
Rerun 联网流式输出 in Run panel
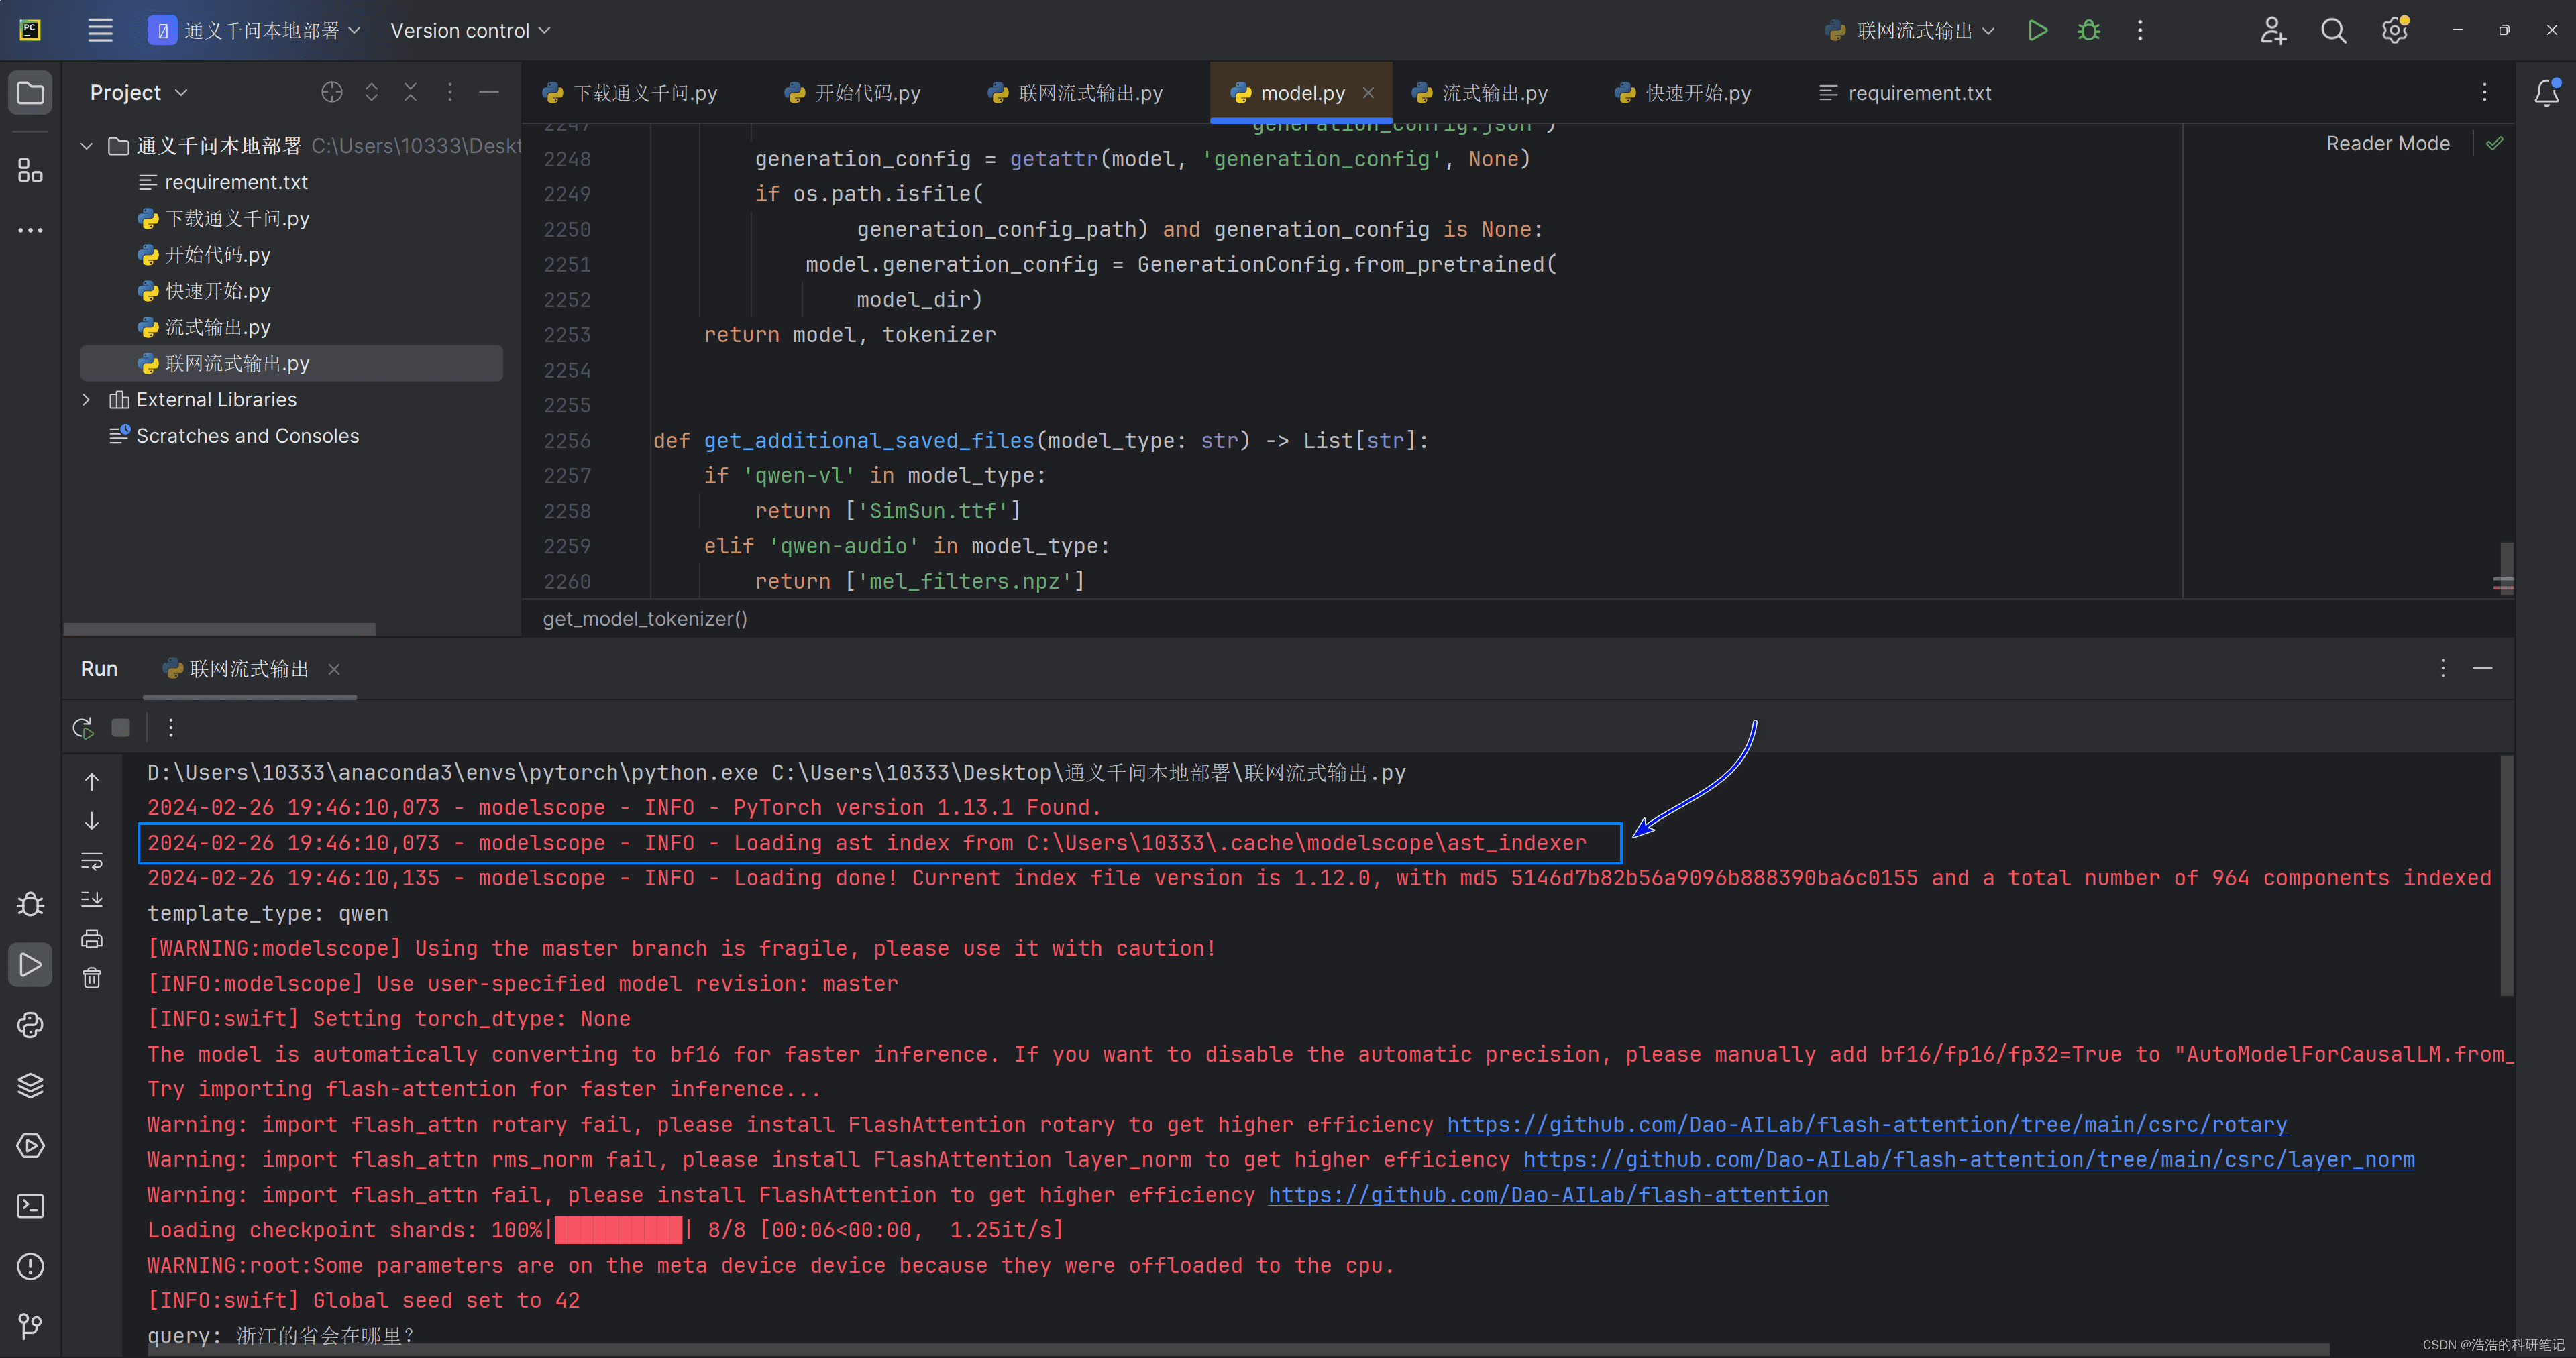click(x=83, y=728)
